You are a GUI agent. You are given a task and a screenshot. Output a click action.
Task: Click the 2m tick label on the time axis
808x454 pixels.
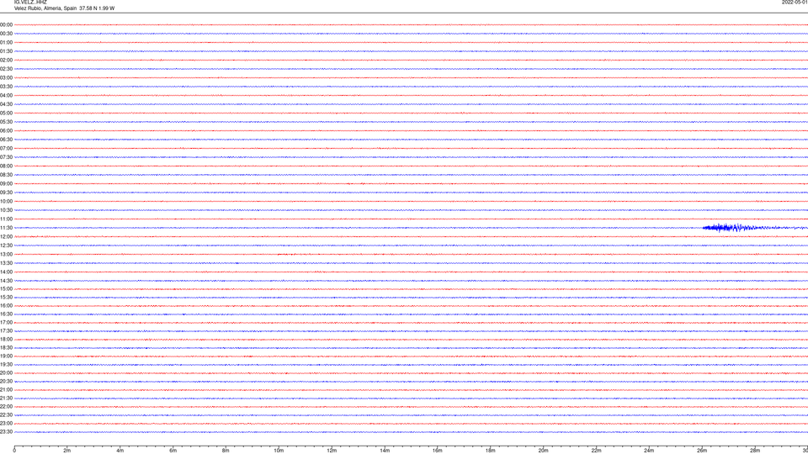[x=67, y=451]
